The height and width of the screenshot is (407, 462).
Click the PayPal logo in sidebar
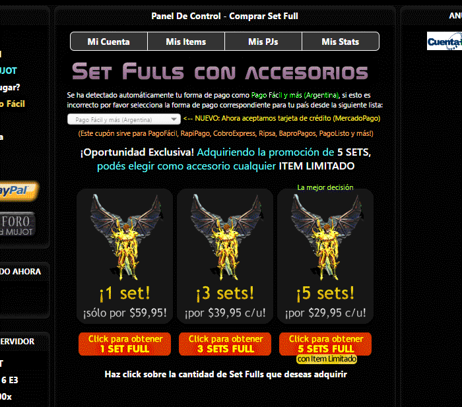click(x=18, y=191)
